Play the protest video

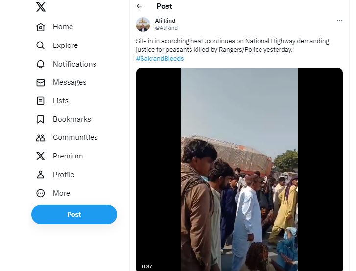point(239,169)
